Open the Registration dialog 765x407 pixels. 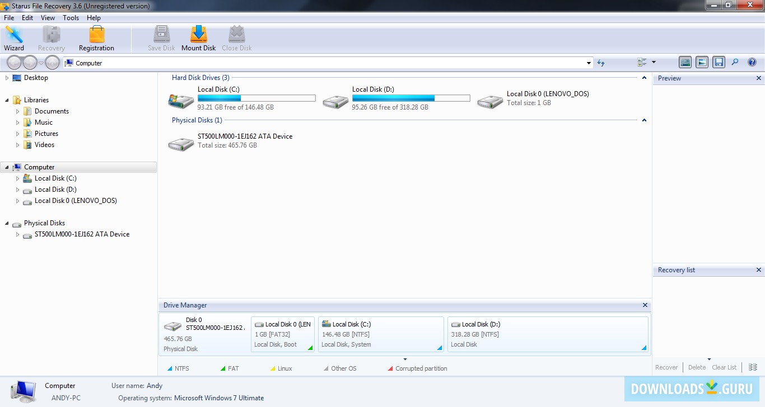(x=96, y=39)
